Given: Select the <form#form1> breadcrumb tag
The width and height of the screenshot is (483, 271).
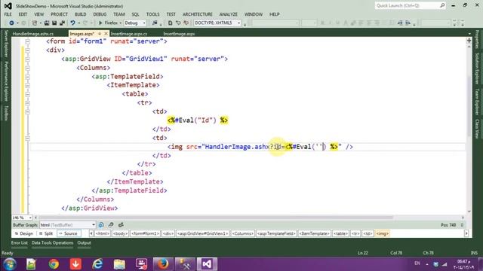Looking at the screenshot, I should click(145, 233).
